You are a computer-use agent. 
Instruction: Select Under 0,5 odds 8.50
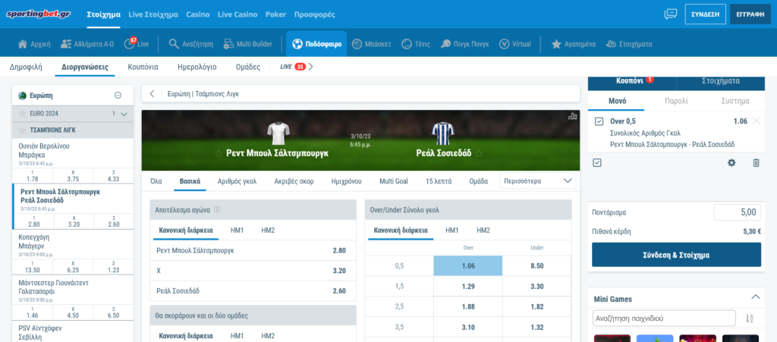(537, 265)
